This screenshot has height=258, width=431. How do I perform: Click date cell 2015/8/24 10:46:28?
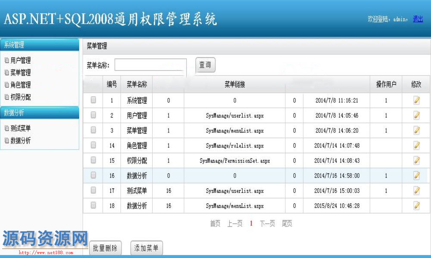click(x=337, y=206)
